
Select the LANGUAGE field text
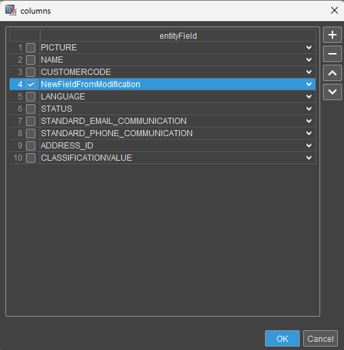63,97
